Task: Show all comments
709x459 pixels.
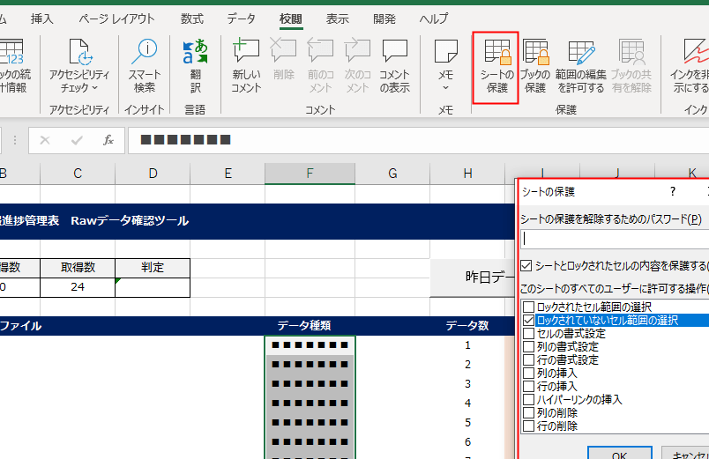Action: tap(395, 66)
